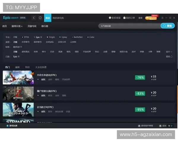Image resolution: width=178 pixels, height=142 pixels.
Task: Click the blue 搜索 search button
Action: click(x=168, y=26)
